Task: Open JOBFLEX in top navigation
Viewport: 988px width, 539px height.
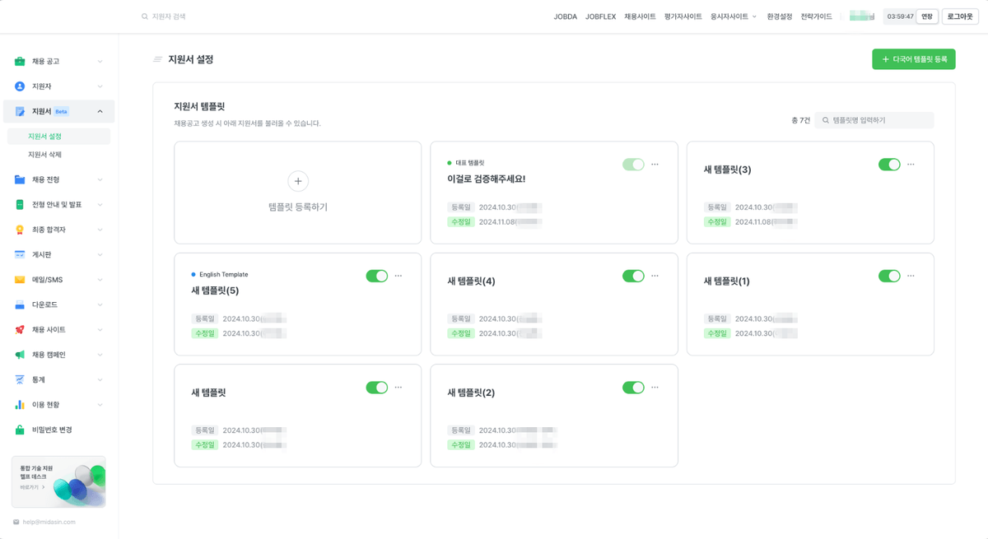Action: coord(601,16)
